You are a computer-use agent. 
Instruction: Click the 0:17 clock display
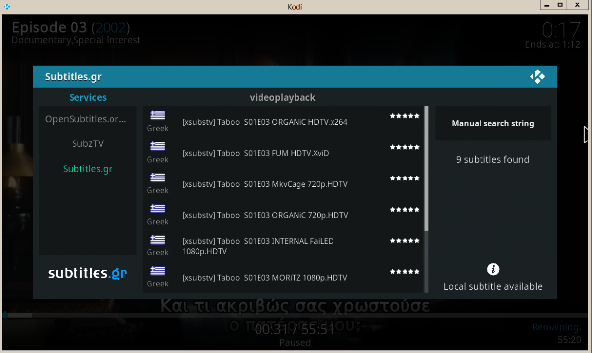click(x=561, y=30)
